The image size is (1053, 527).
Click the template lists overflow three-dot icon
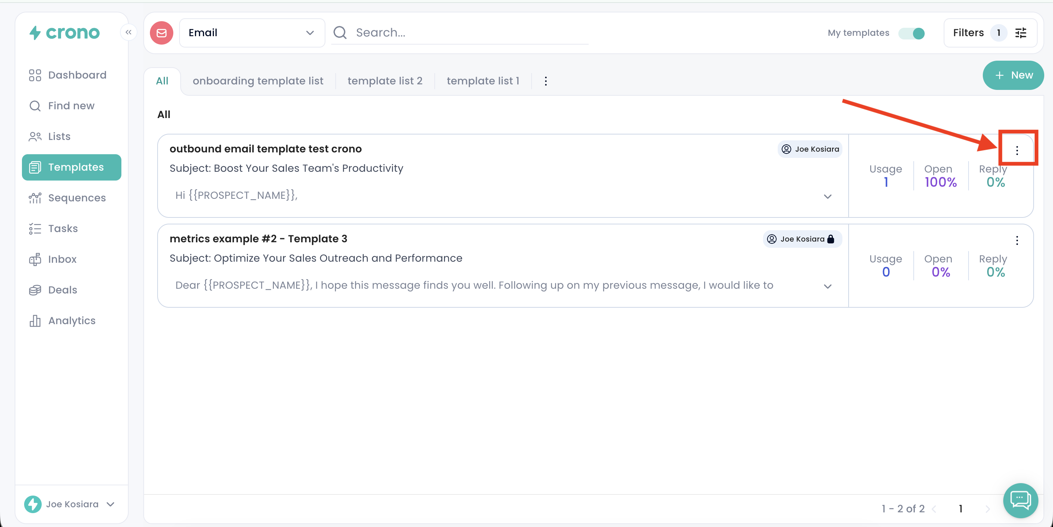tap(545, 81)
